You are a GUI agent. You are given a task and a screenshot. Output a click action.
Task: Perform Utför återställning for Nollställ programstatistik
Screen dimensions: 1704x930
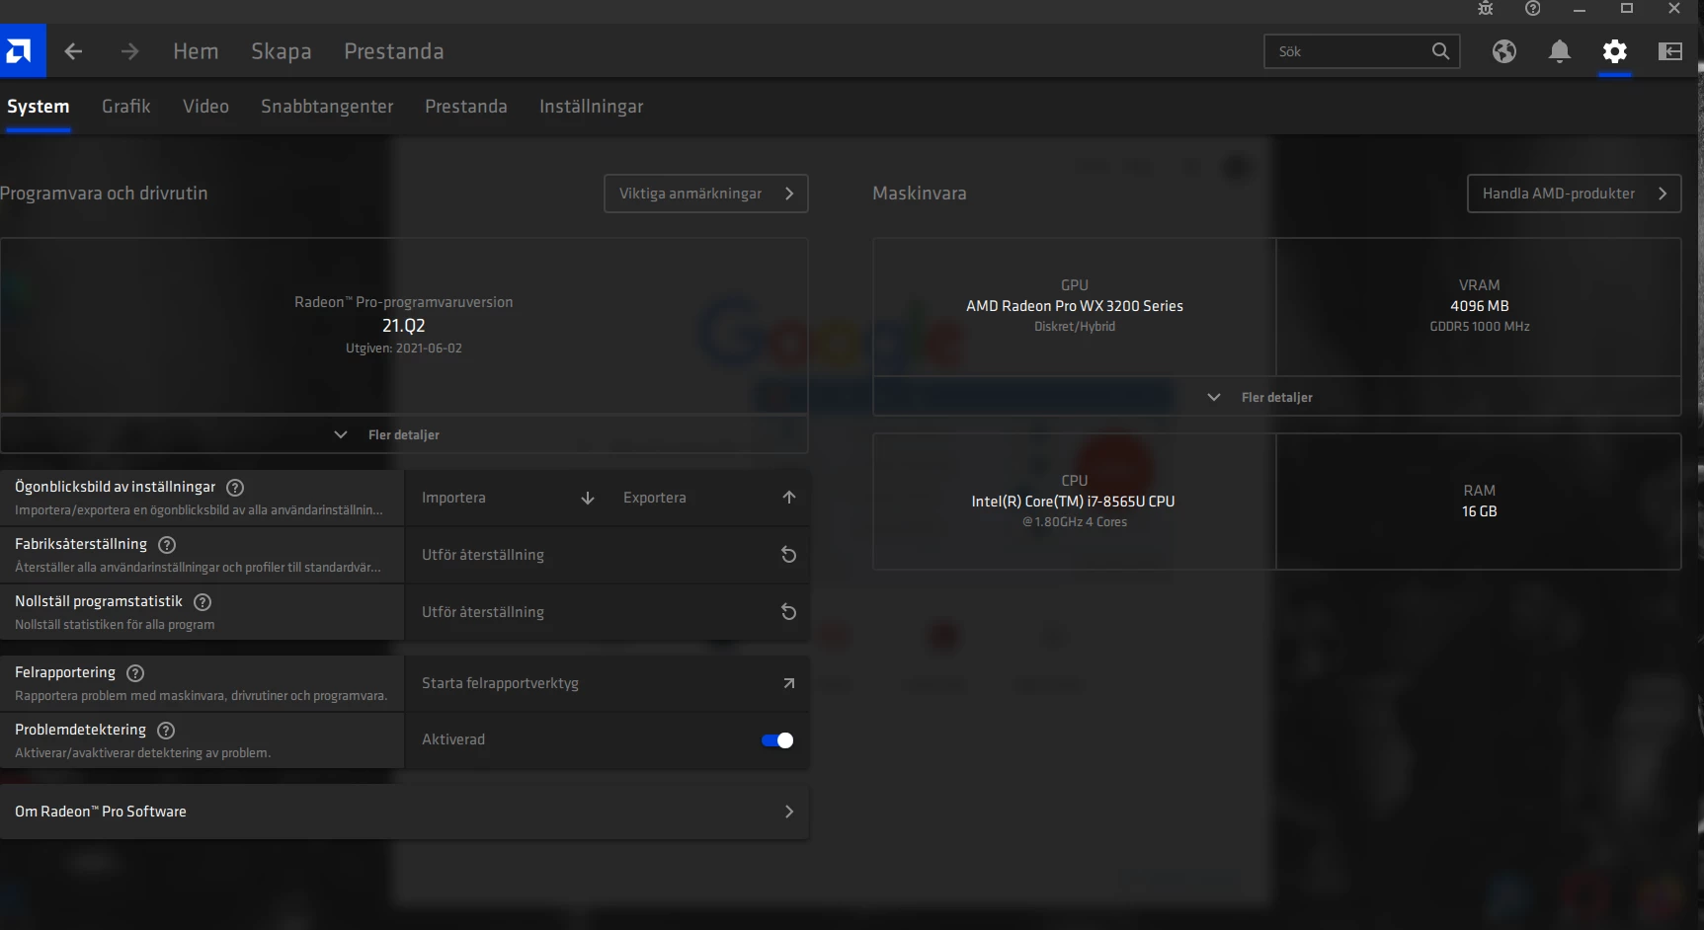click(607, 612)
